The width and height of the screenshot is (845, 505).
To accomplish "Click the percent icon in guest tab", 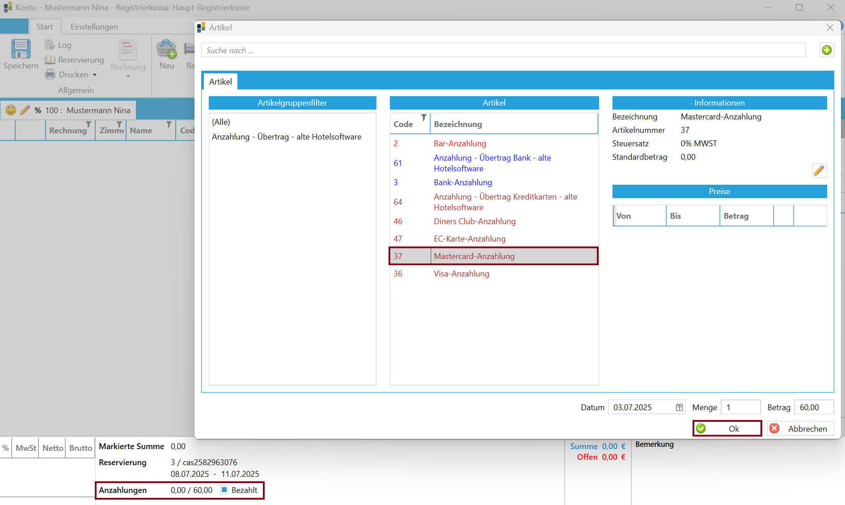I will 38,110.
